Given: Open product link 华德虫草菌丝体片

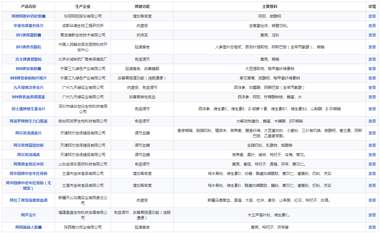Looking at the screenshot, I should [29, 26].
